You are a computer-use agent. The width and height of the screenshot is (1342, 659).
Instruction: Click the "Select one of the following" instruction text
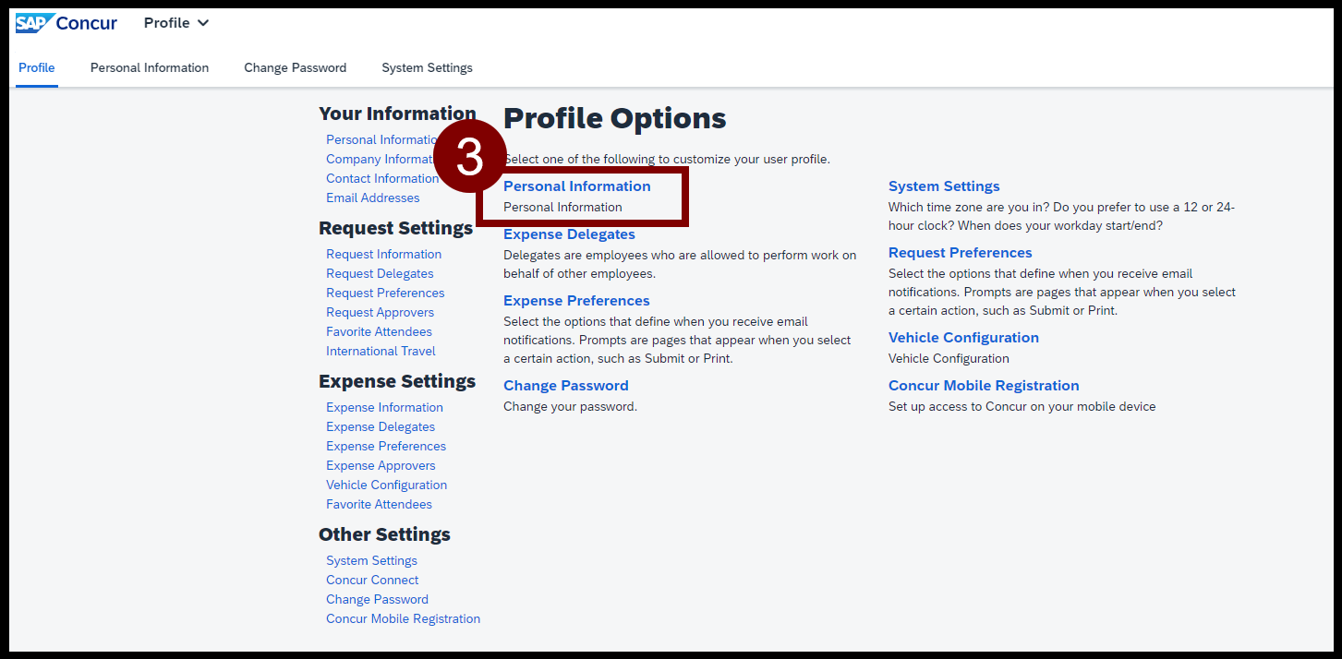point(667,159)
